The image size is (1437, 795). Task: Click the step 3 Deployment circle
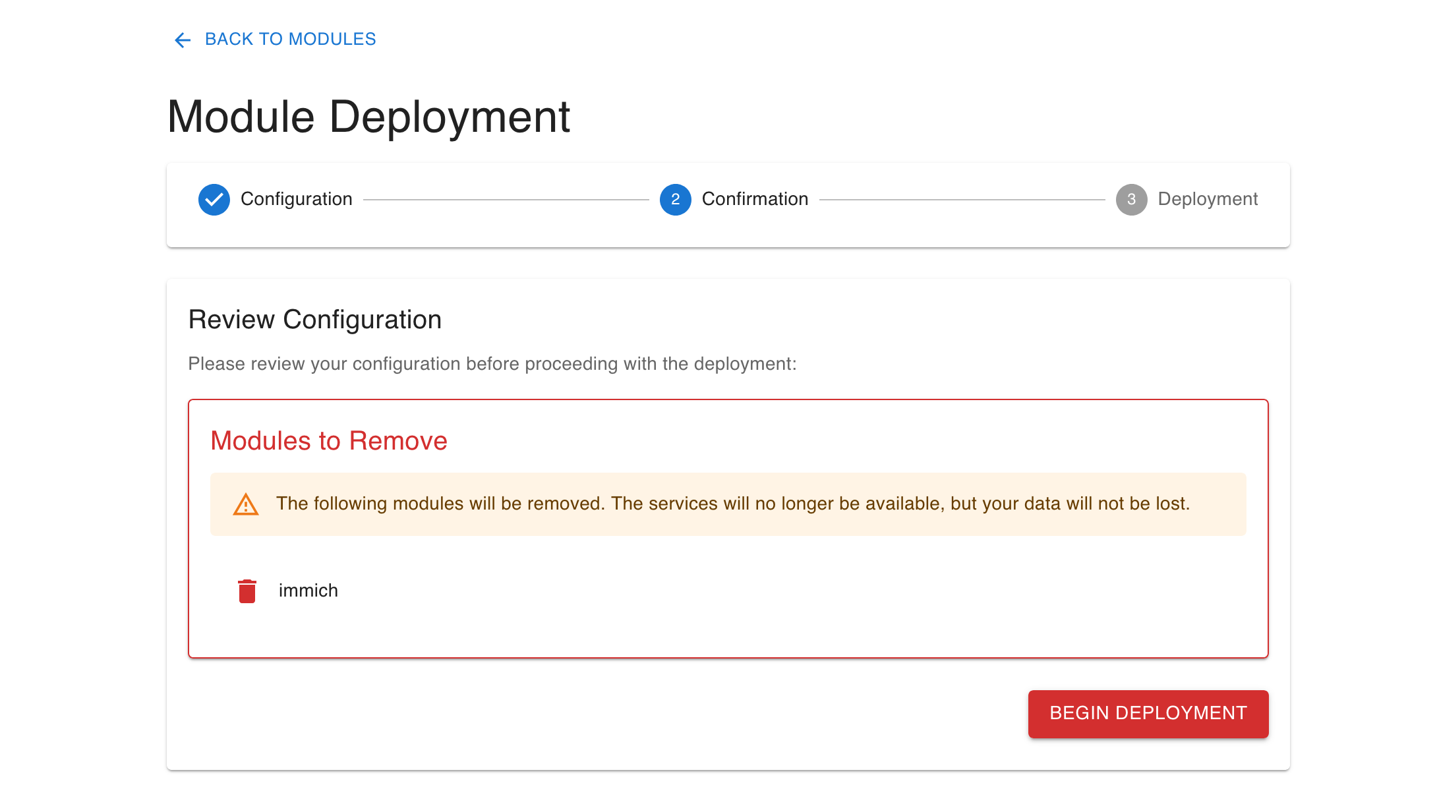(x=1132, y=200)
